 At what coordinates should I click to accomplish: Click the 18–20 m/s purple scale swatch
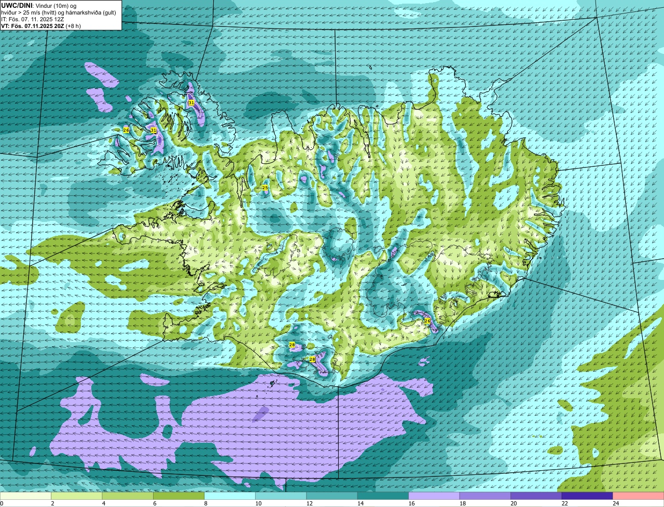point(485,496)
